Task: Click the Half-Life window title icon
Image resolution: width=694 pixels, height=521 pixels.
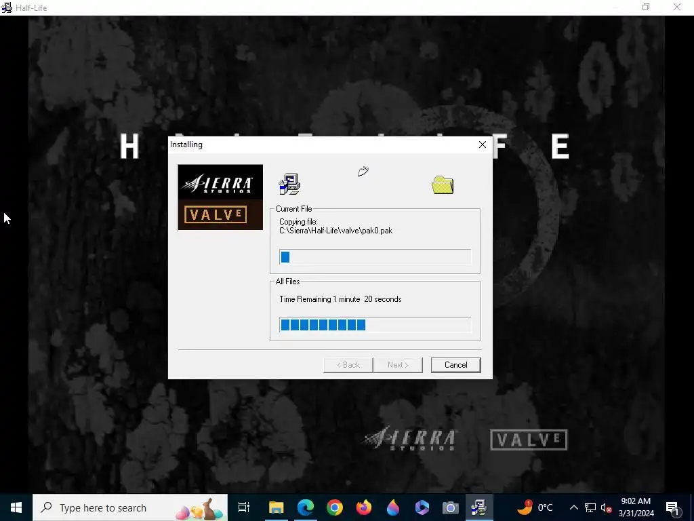Action: pyautogui.click(x=7, y=7)
